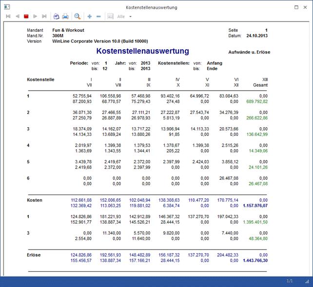Click the next page arrow
Viewport: 313px width, 287px height.
tap(35, 16)
